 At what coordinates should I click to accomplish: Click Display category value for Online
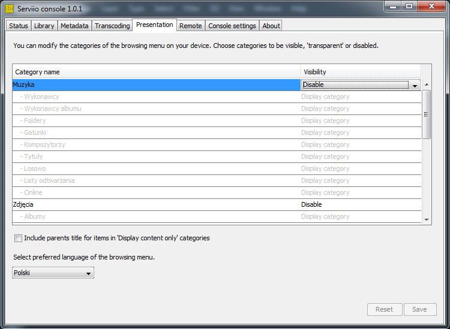325,193
